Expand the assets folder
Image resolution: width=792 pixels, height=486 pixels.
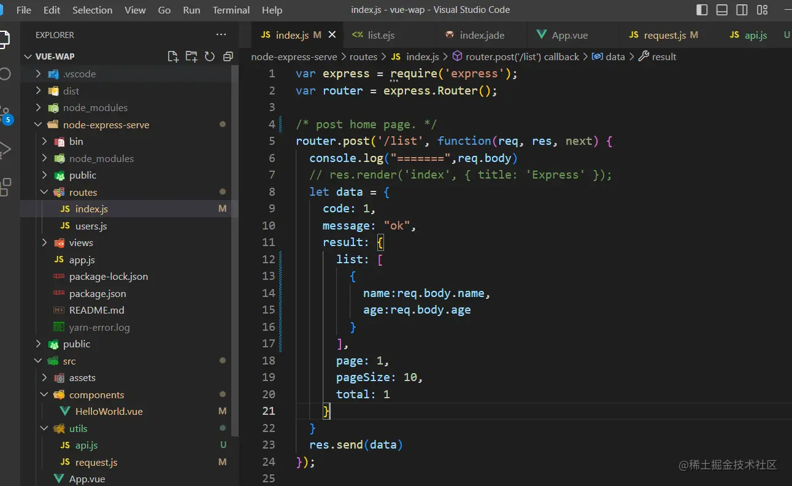tap(44, 377)
